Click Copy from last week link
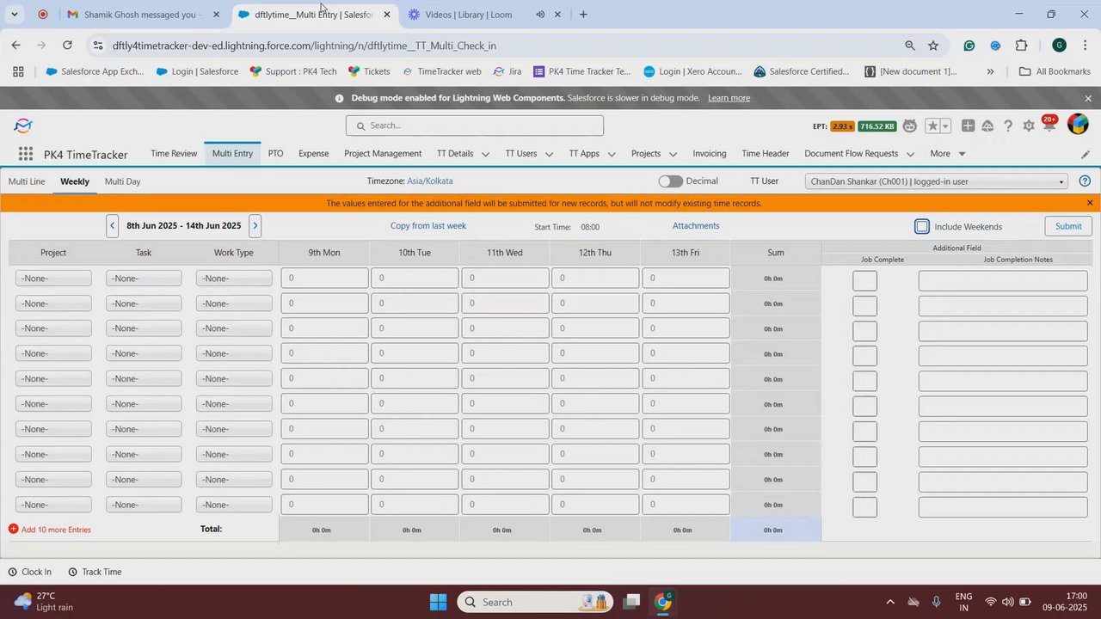The image size is (1101, 619). pyautogui.click(x=428, y=226)
